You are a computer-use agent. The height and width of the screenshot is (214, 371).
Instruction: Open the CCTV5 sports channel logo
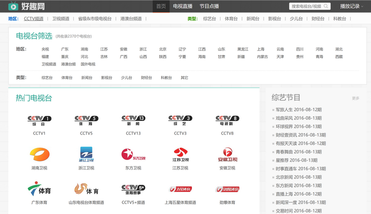click(x=87, y=120)
